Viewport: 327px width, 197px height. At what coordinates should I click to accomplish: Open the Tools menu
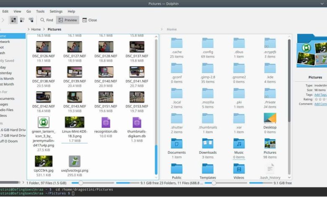click(40, 11)
